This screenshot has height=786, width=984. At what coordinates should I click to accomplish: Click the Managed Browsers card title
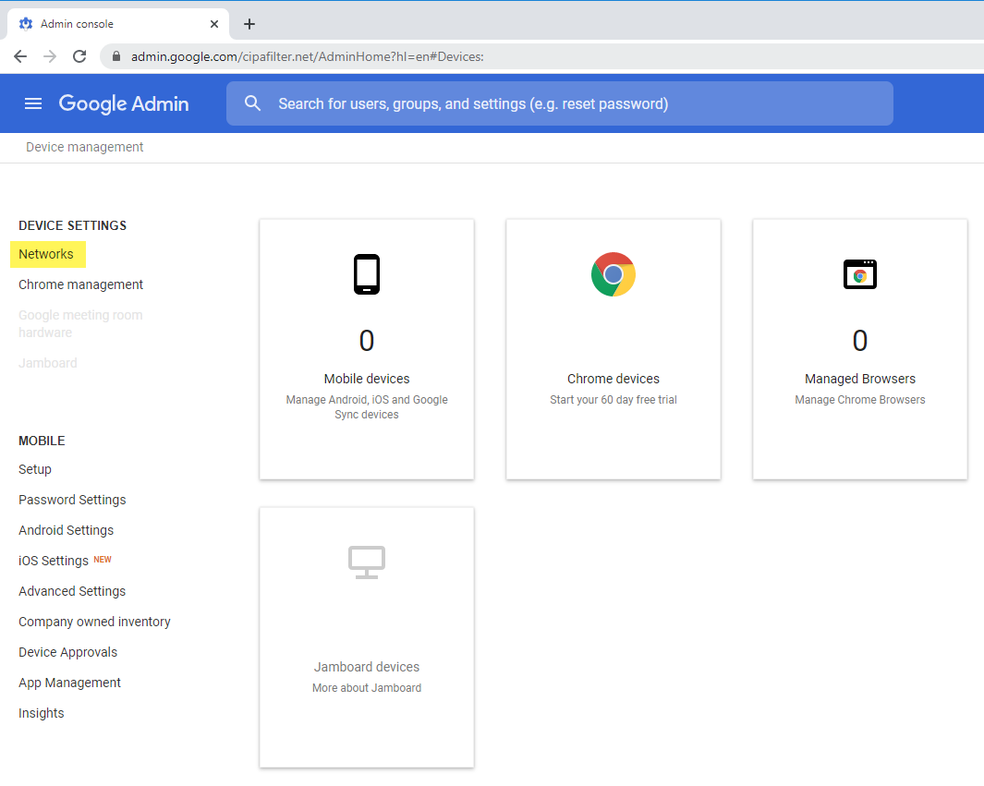tap(860, 379)
